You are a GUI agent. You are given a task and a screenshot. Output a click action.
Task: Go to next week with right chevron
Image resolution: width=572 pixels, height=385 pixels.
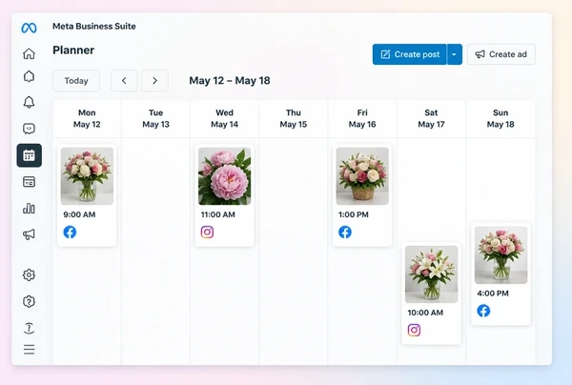point(154,81)
